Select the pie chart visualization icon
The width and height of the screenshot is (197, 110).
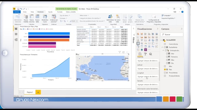[149, 40]
